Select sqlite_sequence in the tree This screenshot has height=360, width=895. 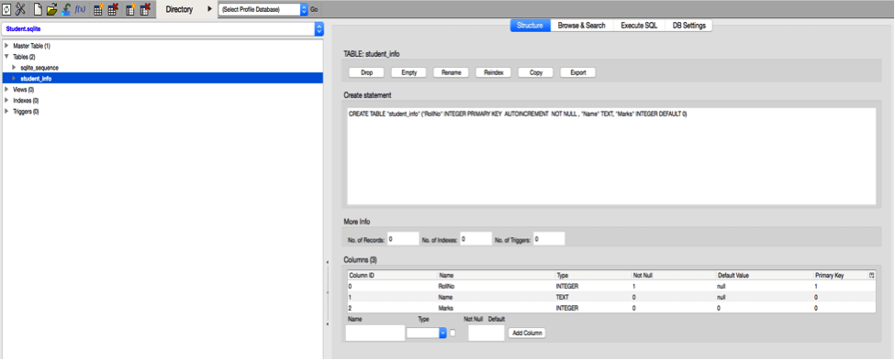coord(39,68)
